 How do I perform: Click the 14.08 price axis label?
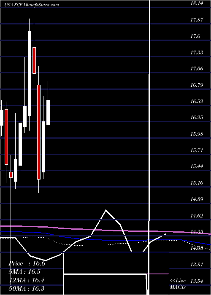click(197, 248)
